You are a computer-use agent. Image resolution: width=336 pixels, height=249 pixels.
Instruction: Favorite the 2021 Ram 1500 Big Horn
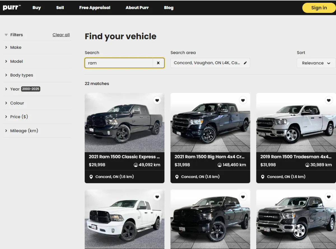pyautogui.click(x=243, y=100)
